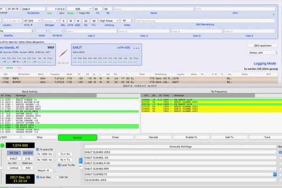Click Tx ← Rx button
The width and height of the screenshot is (282, 188).
pos(65,154)
